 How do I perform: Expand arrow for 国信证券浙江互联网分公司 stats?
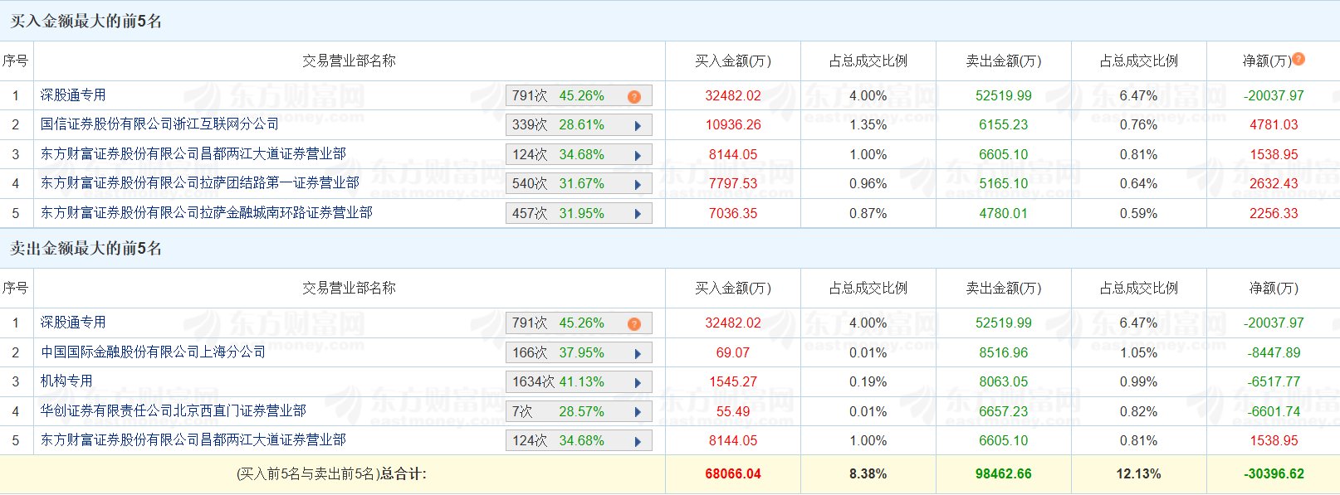point(638,126)
